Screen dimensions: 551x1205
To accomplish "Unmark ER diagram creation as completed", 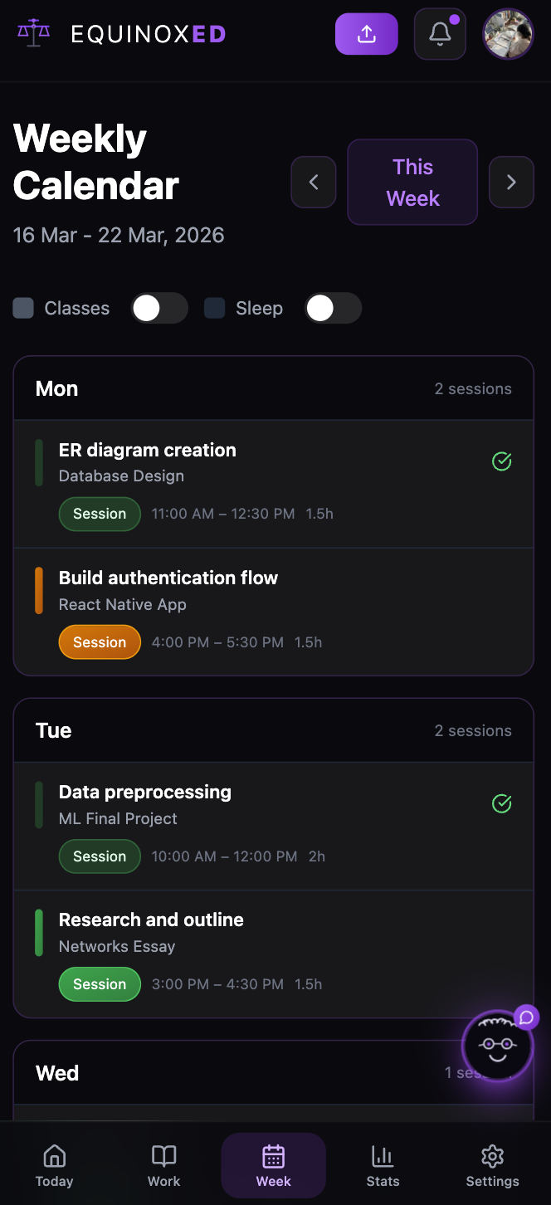I will tap(501, 461).
